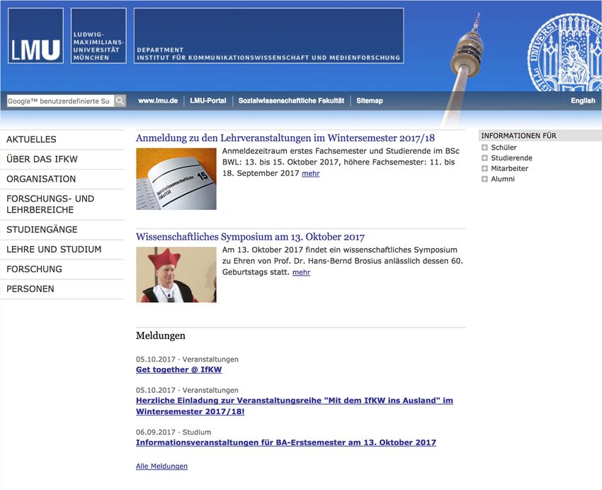
Task: Click the Prof. Brosius symposium photo
Action: [x=176, y=274]
